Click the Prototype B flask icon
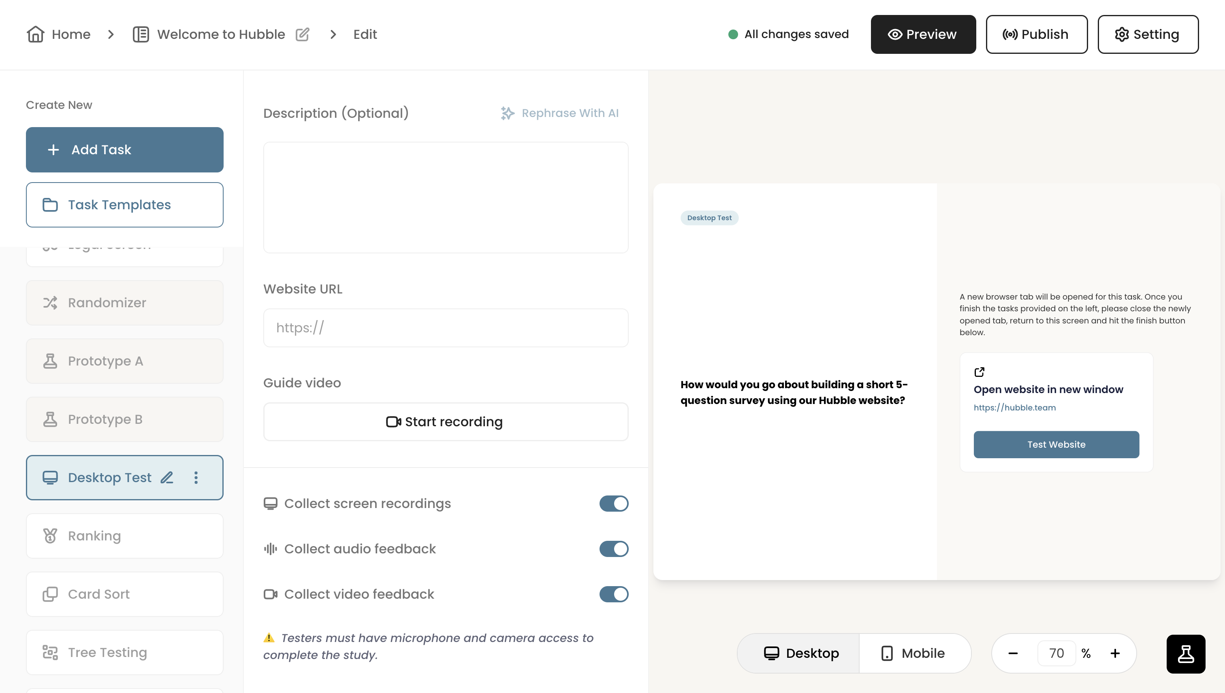 pyautogui.click(x=50, y=419)
